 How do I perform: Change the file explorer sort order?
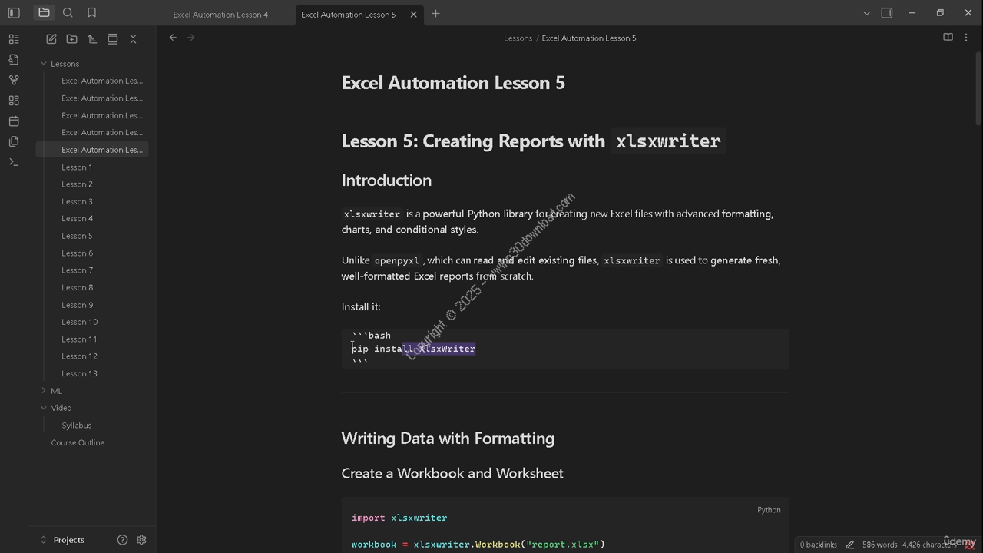pyautogui.click(x=92, y=39)
